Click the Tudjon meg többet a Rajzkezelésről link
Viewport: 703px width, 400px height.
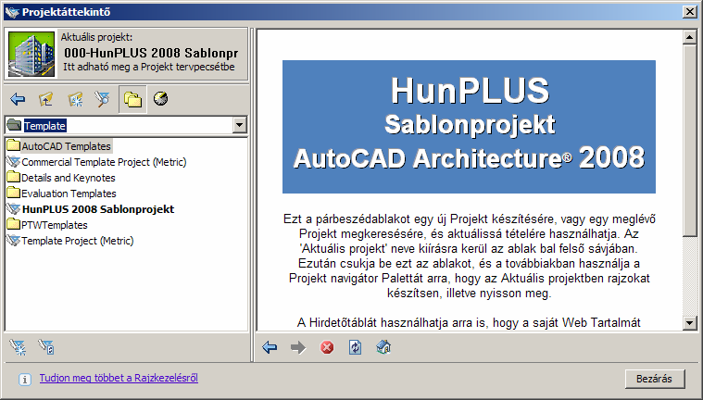pyautogui.click(x=119, y=378)
